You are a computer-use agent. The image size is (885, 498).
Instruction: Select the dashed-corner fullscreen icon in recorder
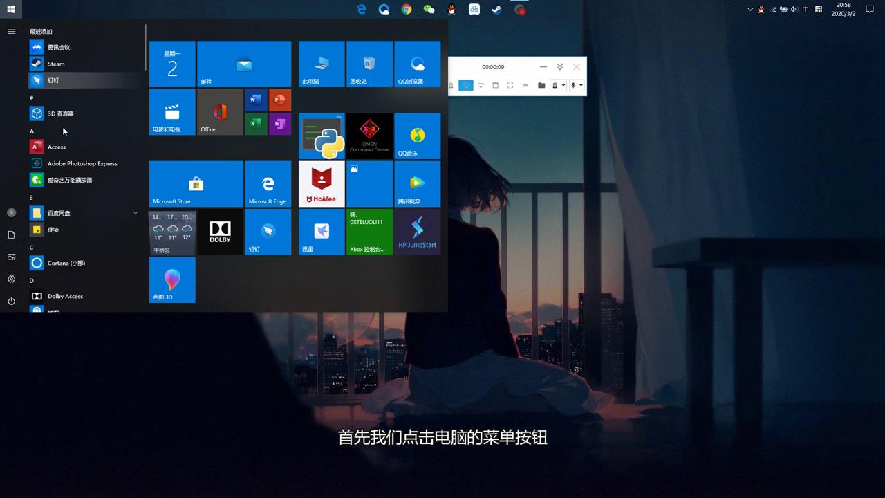tap(510, 85)
